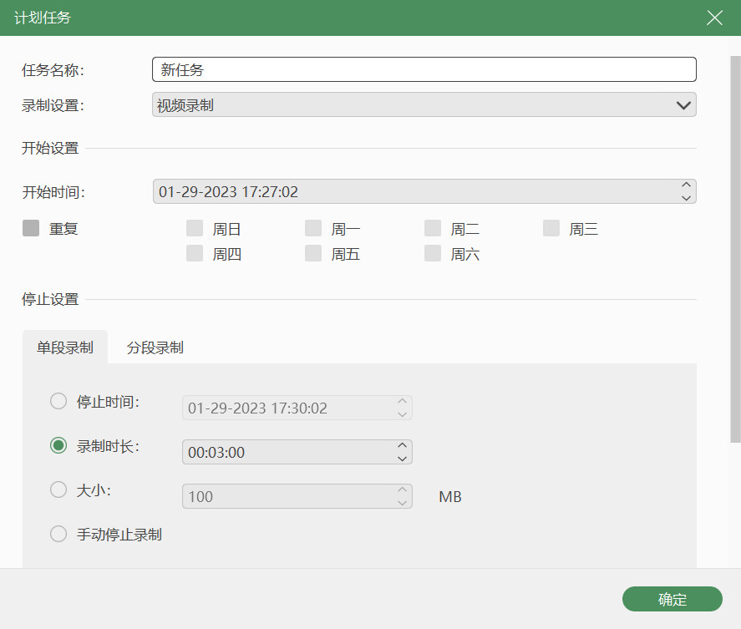Screen dimensions: 741x629
Task: Check the 周四 checkbox
Action: pos(195,253)
